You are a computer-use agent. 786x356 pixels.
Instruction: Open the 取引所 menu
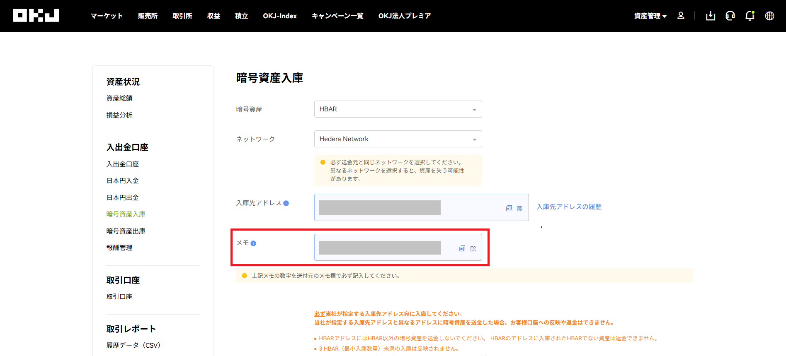(x=182, y=16)
